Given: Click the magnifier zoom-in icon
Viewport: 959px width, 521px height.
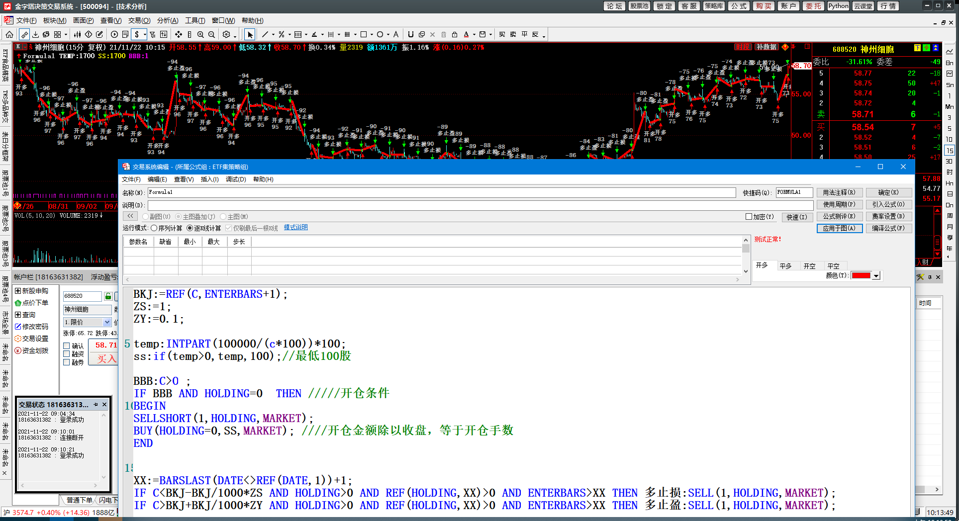Looking at the screenshot, I should [200, 34].
